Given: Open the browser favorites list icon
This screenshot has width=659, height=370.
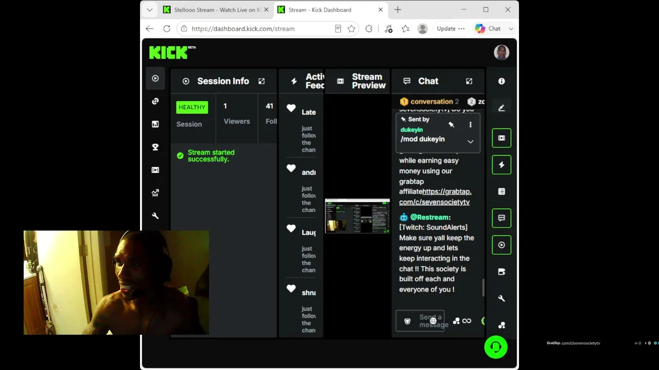Looking at the screenshot, I should click(406, 29).
